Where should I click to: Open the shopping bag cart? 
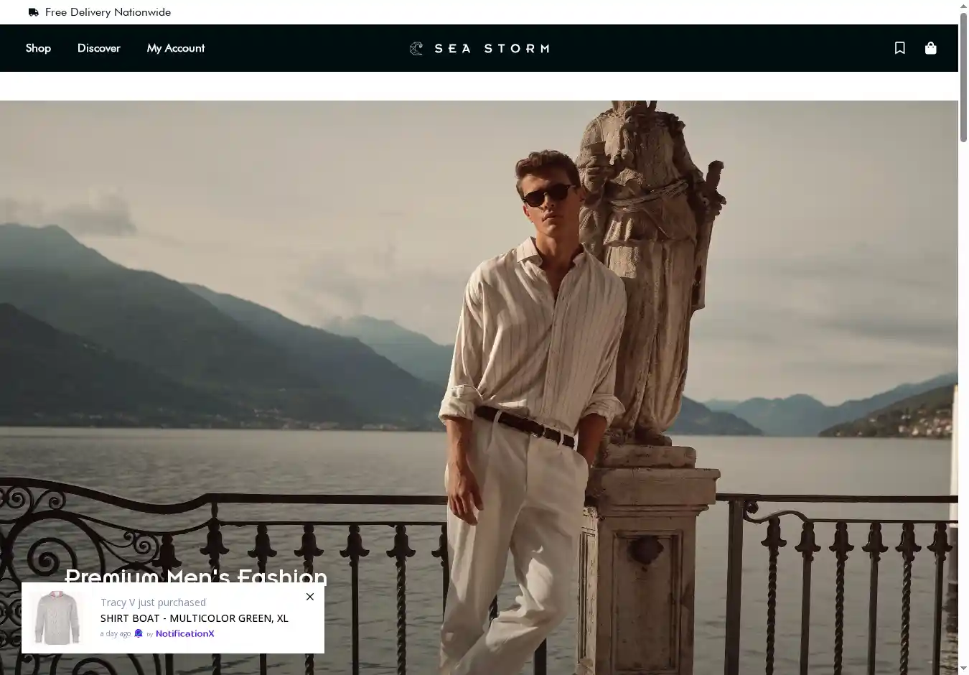coord(931,48)
